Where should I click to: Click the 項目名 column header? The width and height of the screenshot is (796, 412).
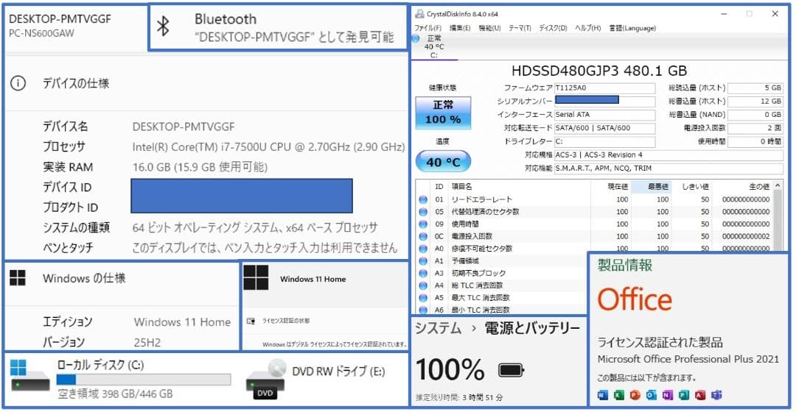pos(461,186)
